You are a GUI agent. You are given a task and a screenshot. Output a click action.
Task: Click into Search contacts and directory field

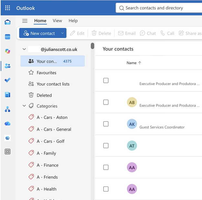point(159,8)
